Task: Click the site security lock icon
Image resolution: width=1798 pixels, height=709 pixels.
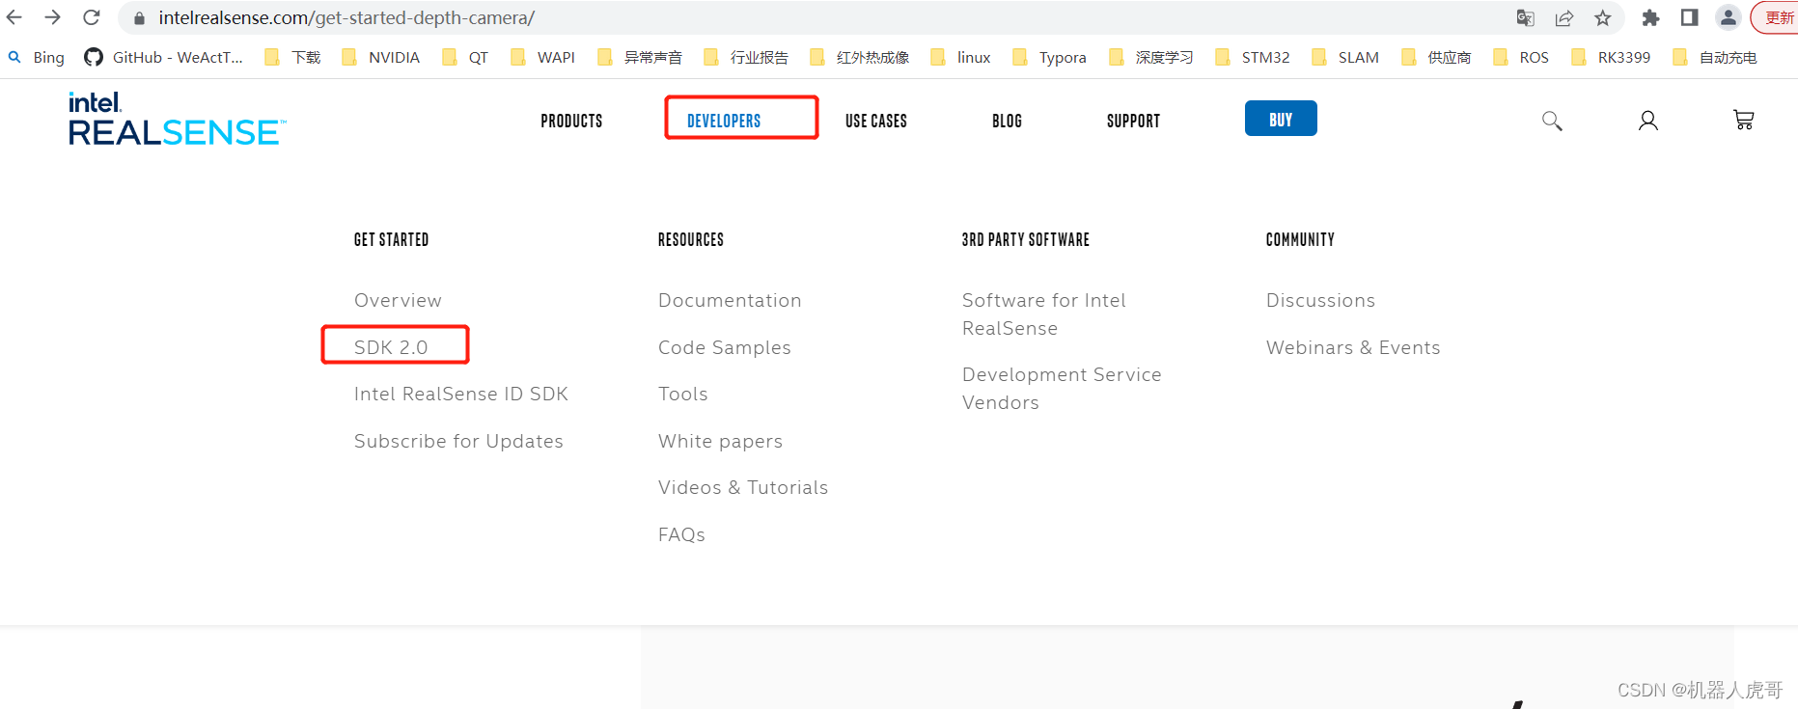Action: 139,18
